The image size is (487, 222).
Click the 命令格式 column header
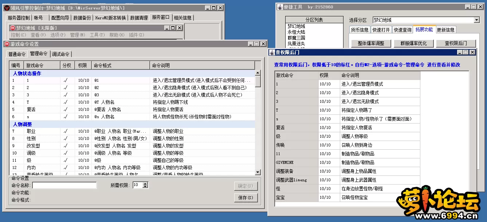click(x=121, y=65)
